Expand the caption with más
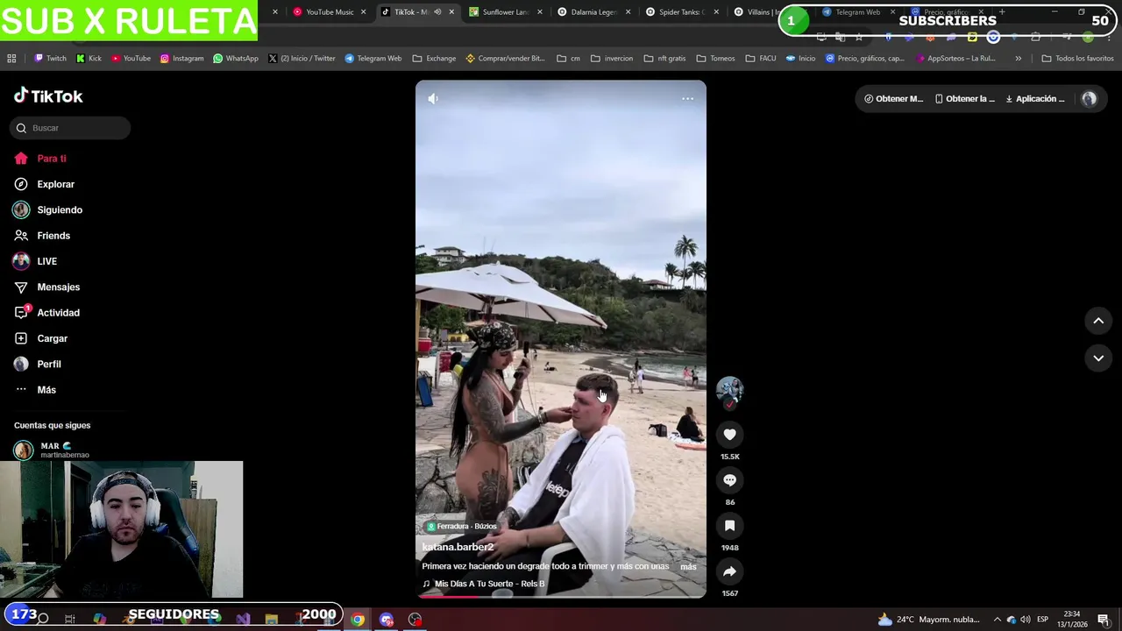1122x631 pixels. pyautogui.click(x=688, y=567)
